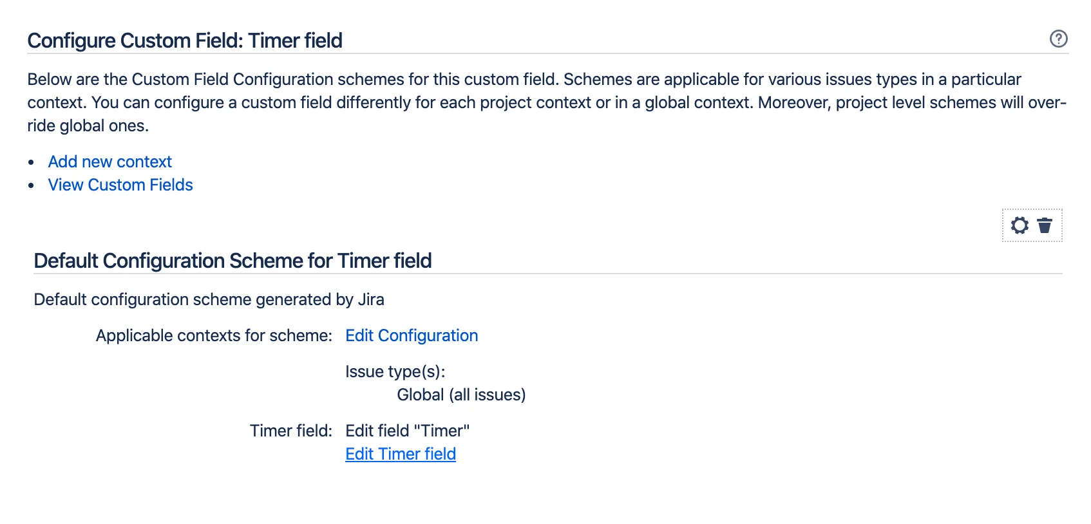The image size is (1091, 524).
Task: Open the View Custom Fields link
Action: (x=120, y=185)
